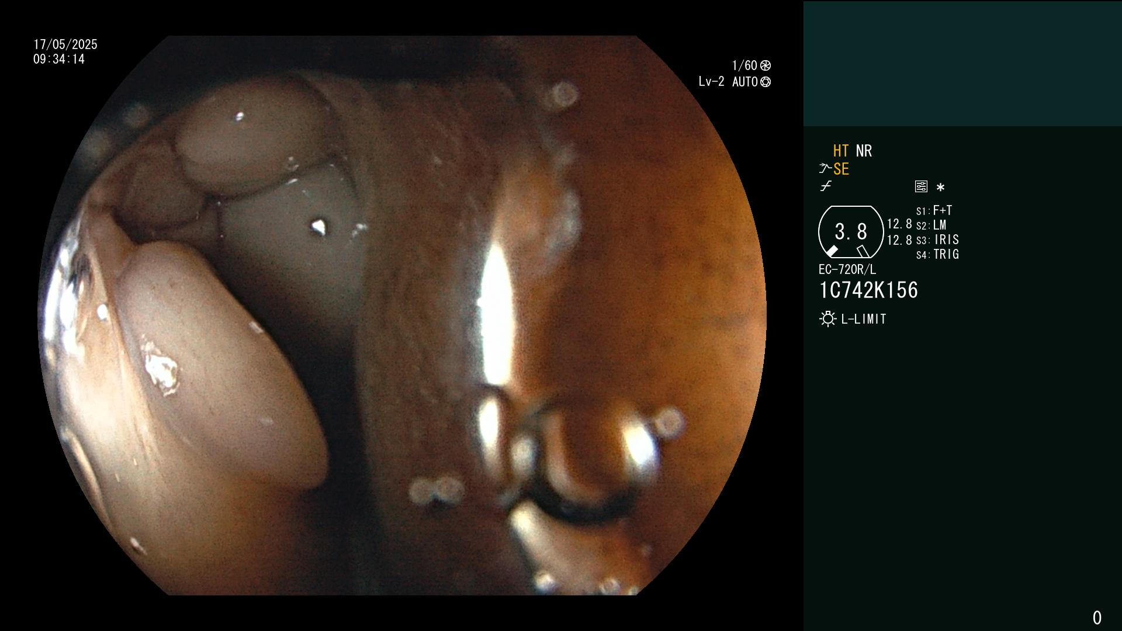Click the lower 12.8 diameter value
The image size is (1122, 631).
[899, 240]
